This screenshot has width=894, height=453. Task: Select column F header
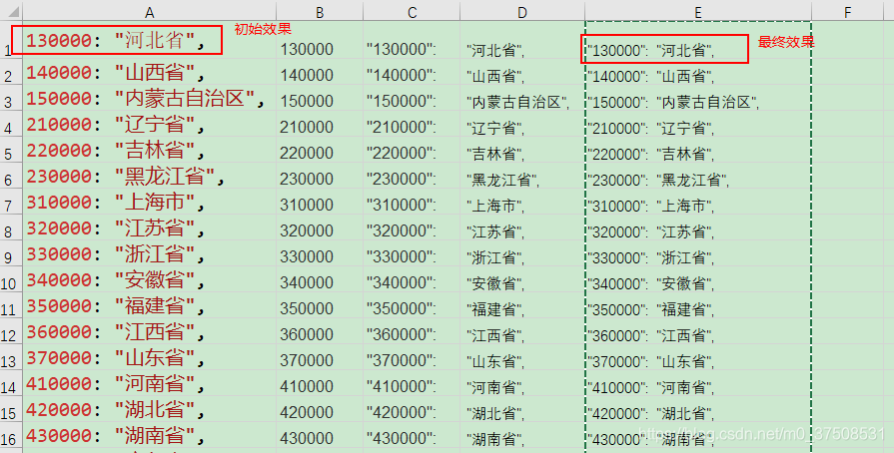(x=848, y=11)
